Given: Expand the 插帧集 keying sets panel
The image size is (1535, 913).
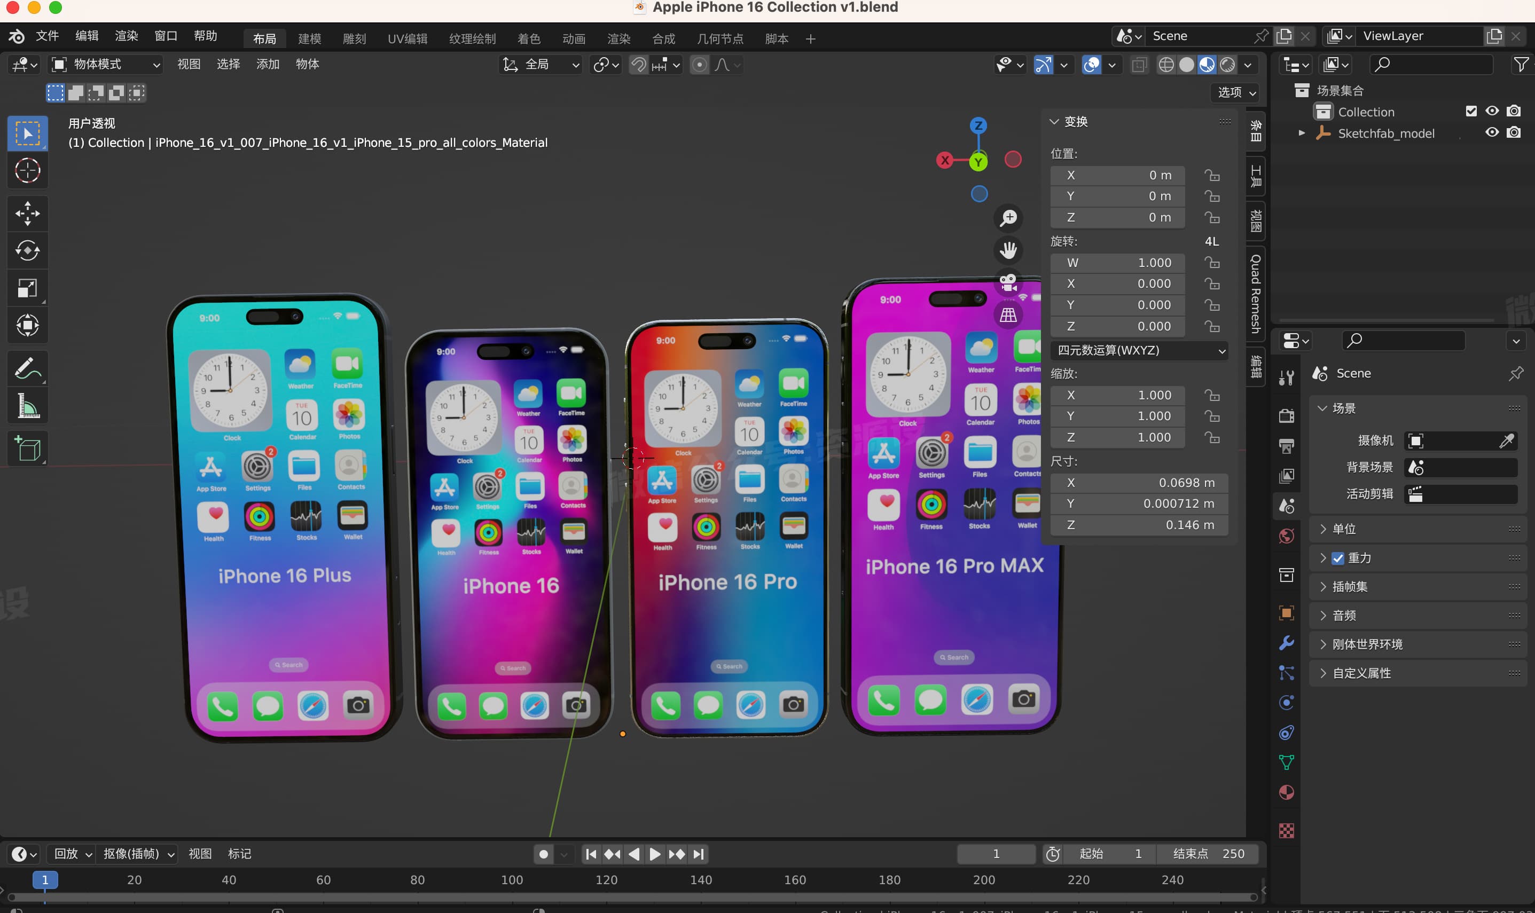Looking at the screenshot, I should click(1417, 587).
